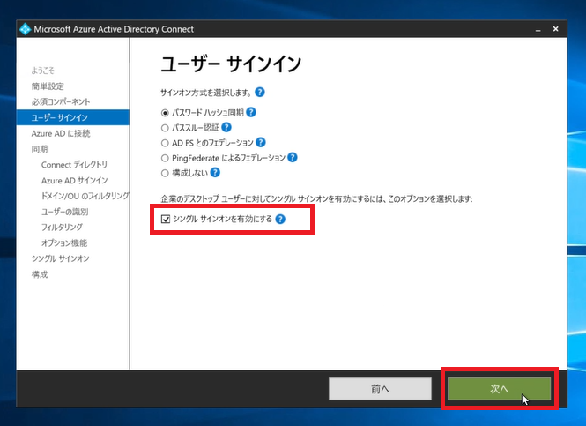This screenshot has width=586, height=426.
Task: Go to 簡単設定 step in sidebar
Action: click(48, 86)
